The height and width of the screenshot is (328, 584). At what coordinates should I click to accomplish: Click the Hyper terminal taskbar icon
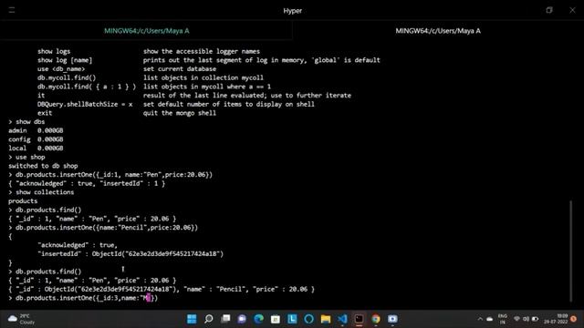point(359,319)
